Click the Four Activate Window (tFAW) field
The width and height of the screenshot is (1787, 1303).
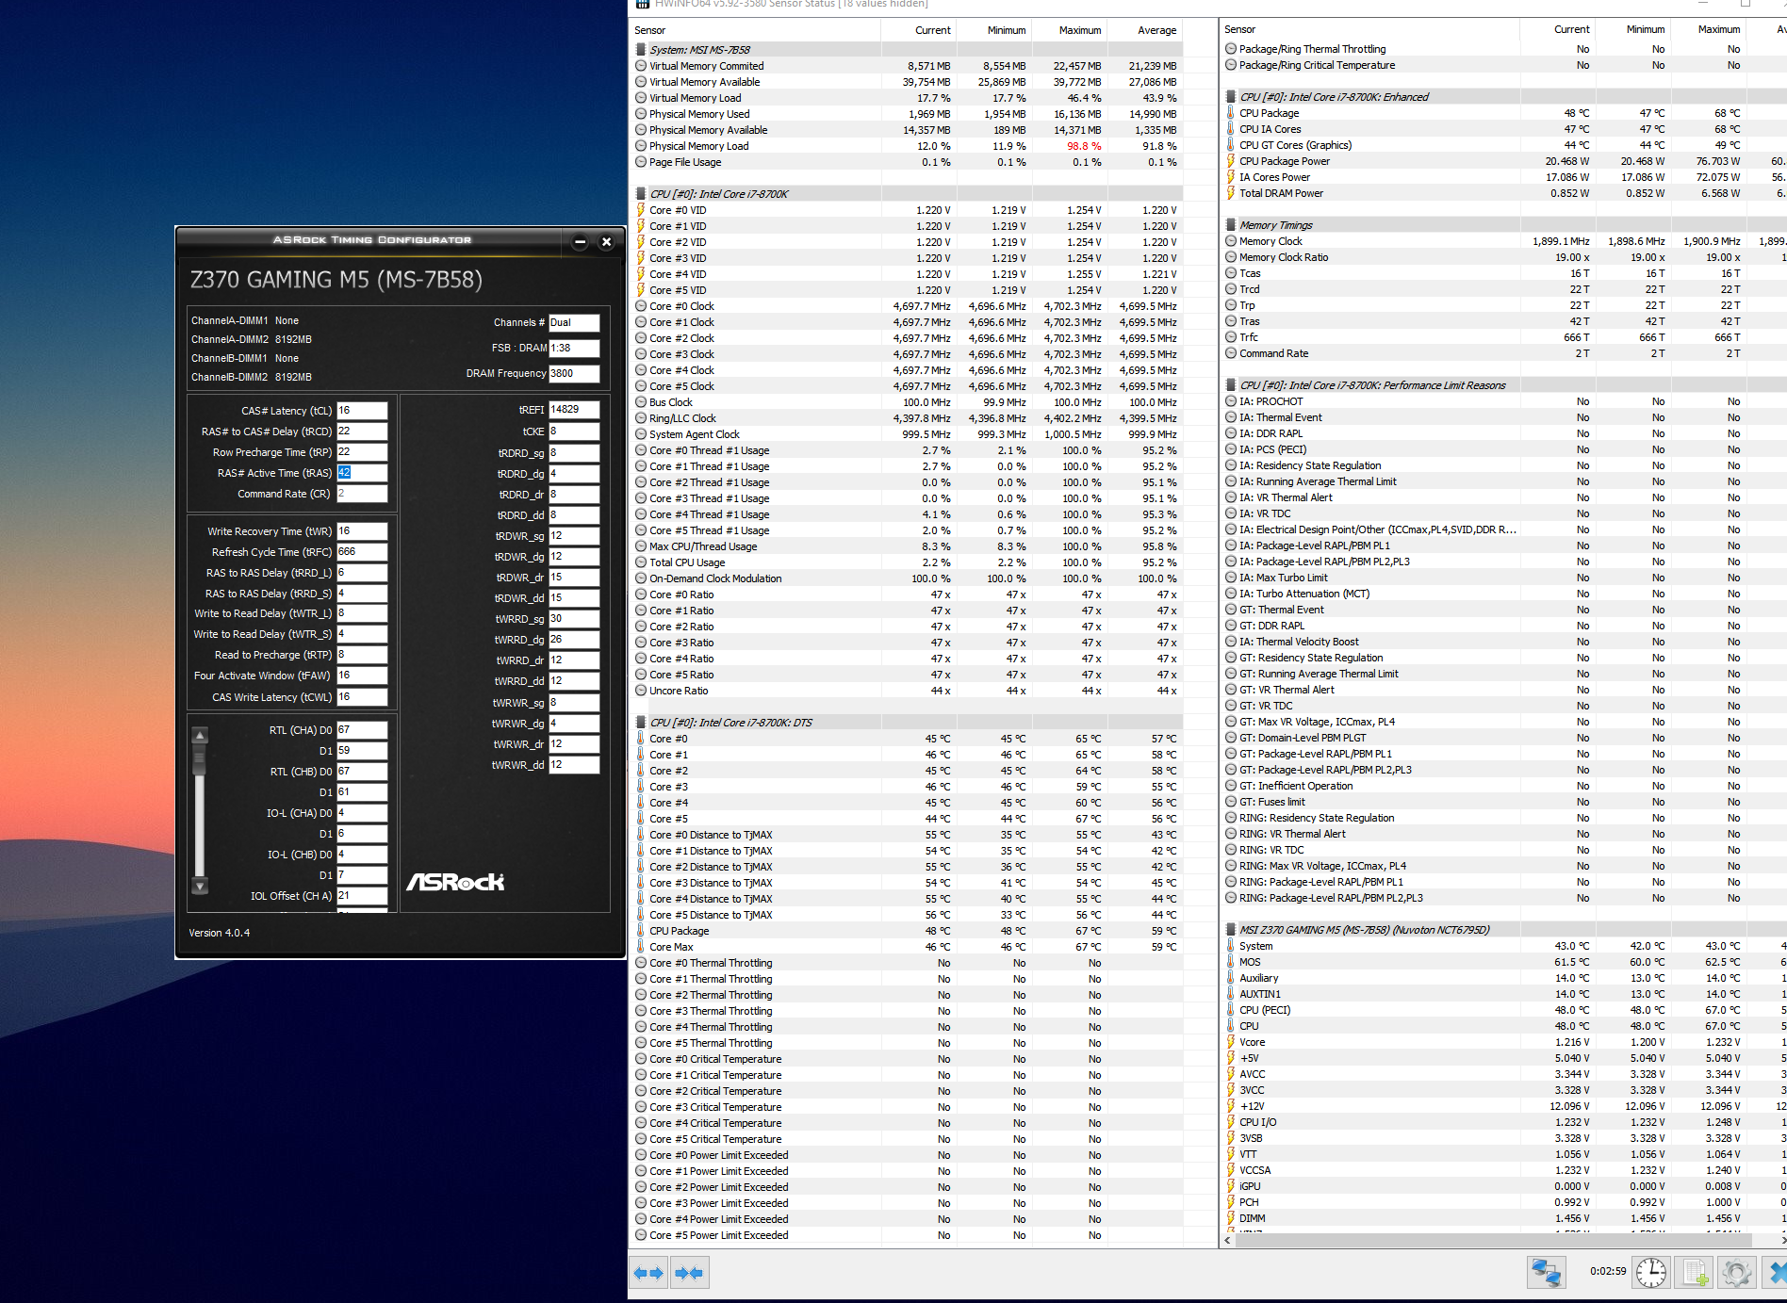[x=362, y=676]
